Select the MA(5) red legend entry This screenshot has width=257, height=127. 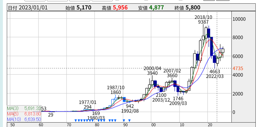[x=24, y=114]
